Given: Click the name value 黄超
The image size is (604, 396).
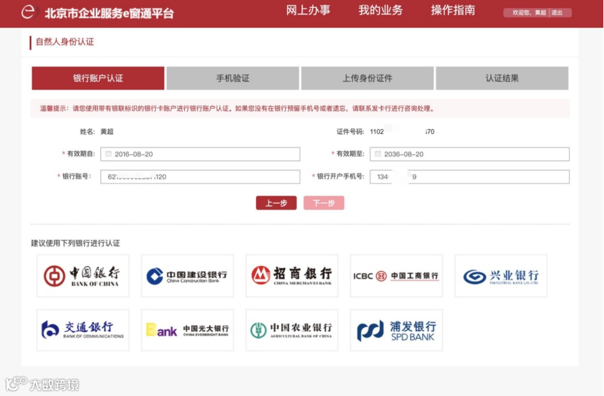Looking at the screenshot, I should [x=107, y=132].
